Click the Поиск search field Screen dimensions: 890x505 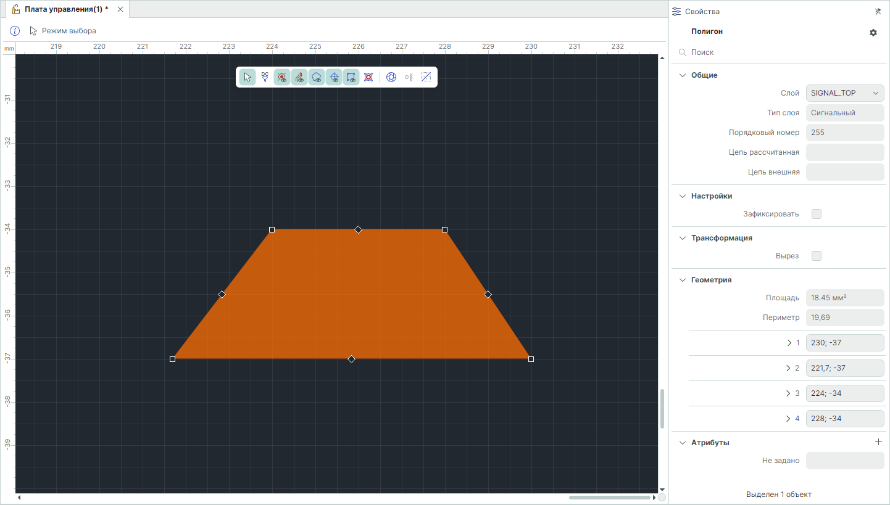point(778,52)
